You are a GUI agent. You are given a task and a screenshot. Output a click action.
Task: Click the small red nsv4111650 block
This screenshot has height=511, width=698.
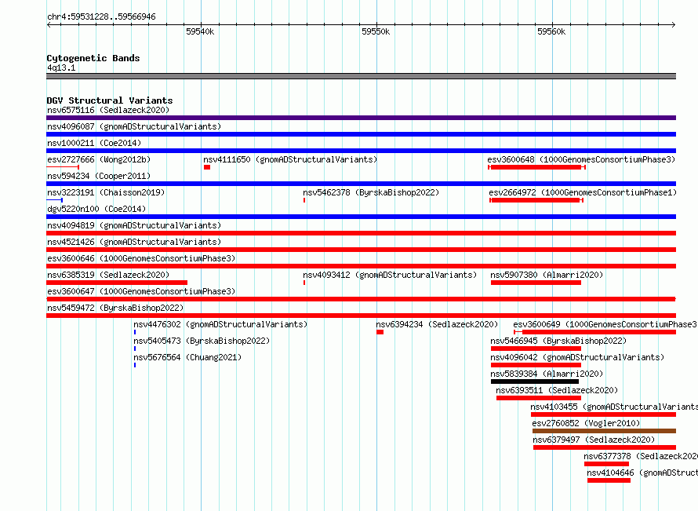[x=207, y=167]
